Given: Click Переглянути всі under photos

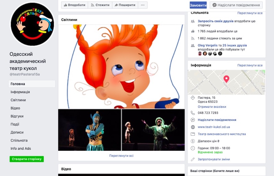Looking at the screenshot, I should (x=121, y=155).
